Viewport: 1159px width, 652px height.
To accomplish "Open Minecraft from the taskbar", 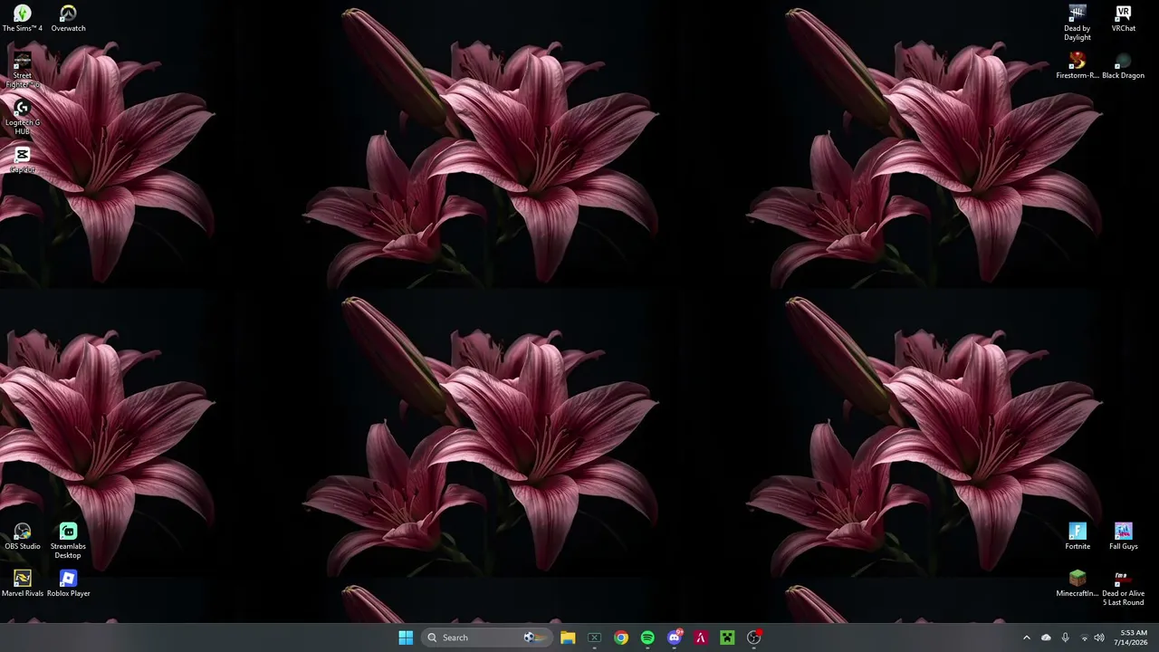I will tap(727, 638).
